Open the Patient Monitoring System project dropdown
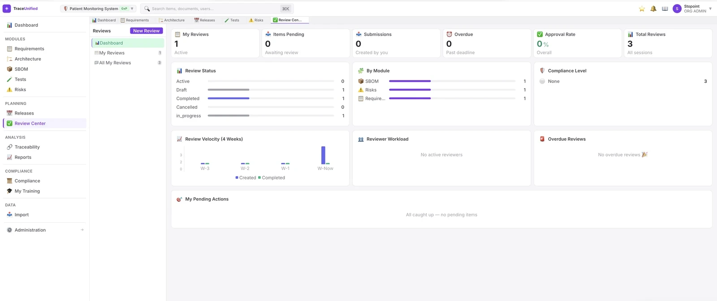Viewport: 717px width, 301px height. coord(98,8)
